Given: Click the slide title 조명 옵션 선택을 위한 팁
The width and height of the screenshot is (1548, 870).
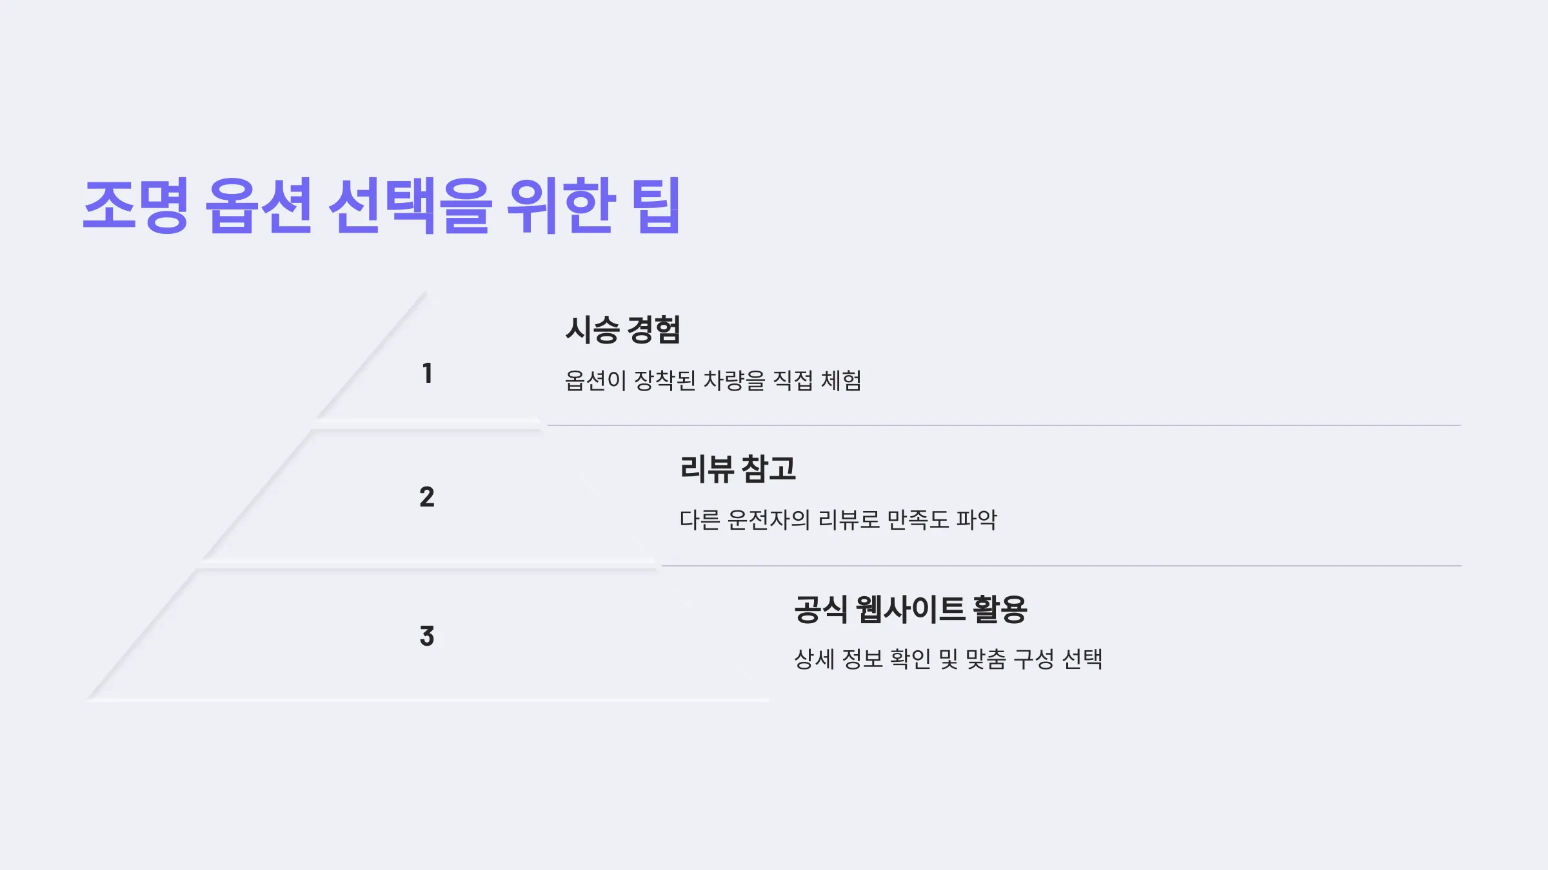Looking at the screenshot, I should point(381,205).
